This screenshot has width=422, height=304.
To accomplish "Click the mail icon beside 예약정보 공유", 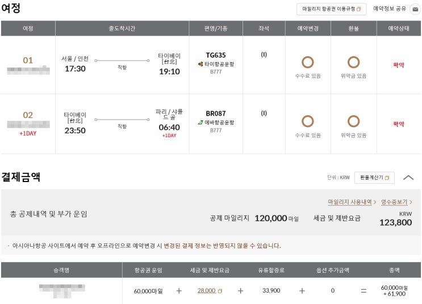I will [415, 9].
